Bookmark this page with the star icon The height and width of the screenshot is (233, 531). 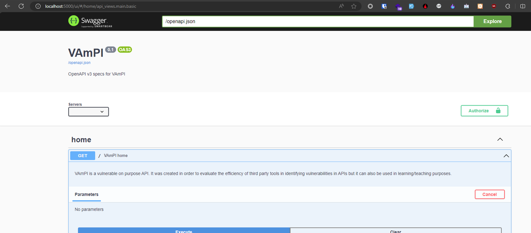click(354, 6)
